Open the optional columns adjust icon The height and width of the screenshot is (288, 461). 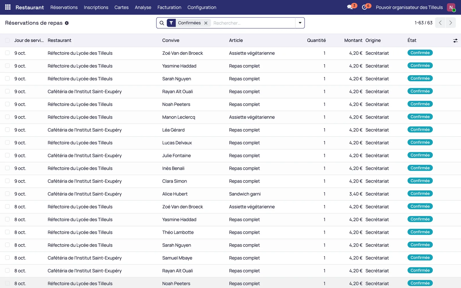pyautogui.click(x=455, y=41)
